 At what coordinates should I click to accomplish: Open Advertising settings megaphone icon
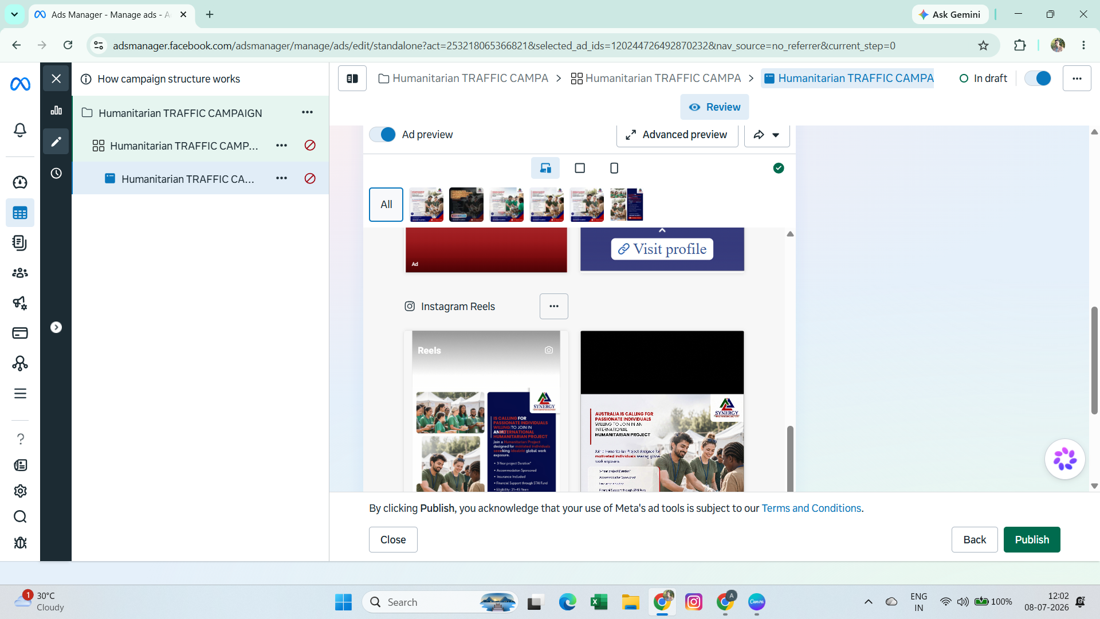point(20,303)
